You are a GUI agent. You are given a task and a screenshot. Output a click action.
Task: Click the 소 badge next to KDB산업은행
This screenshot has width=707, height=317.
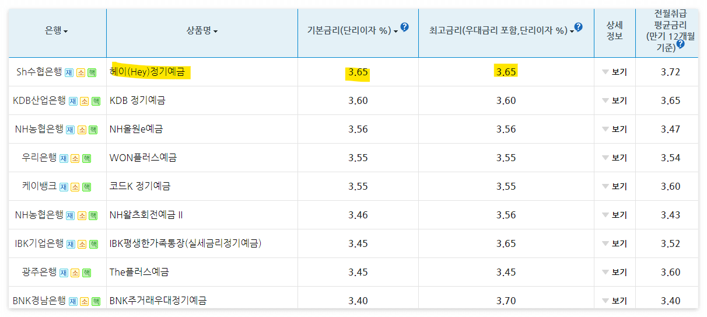coord(84,102)
